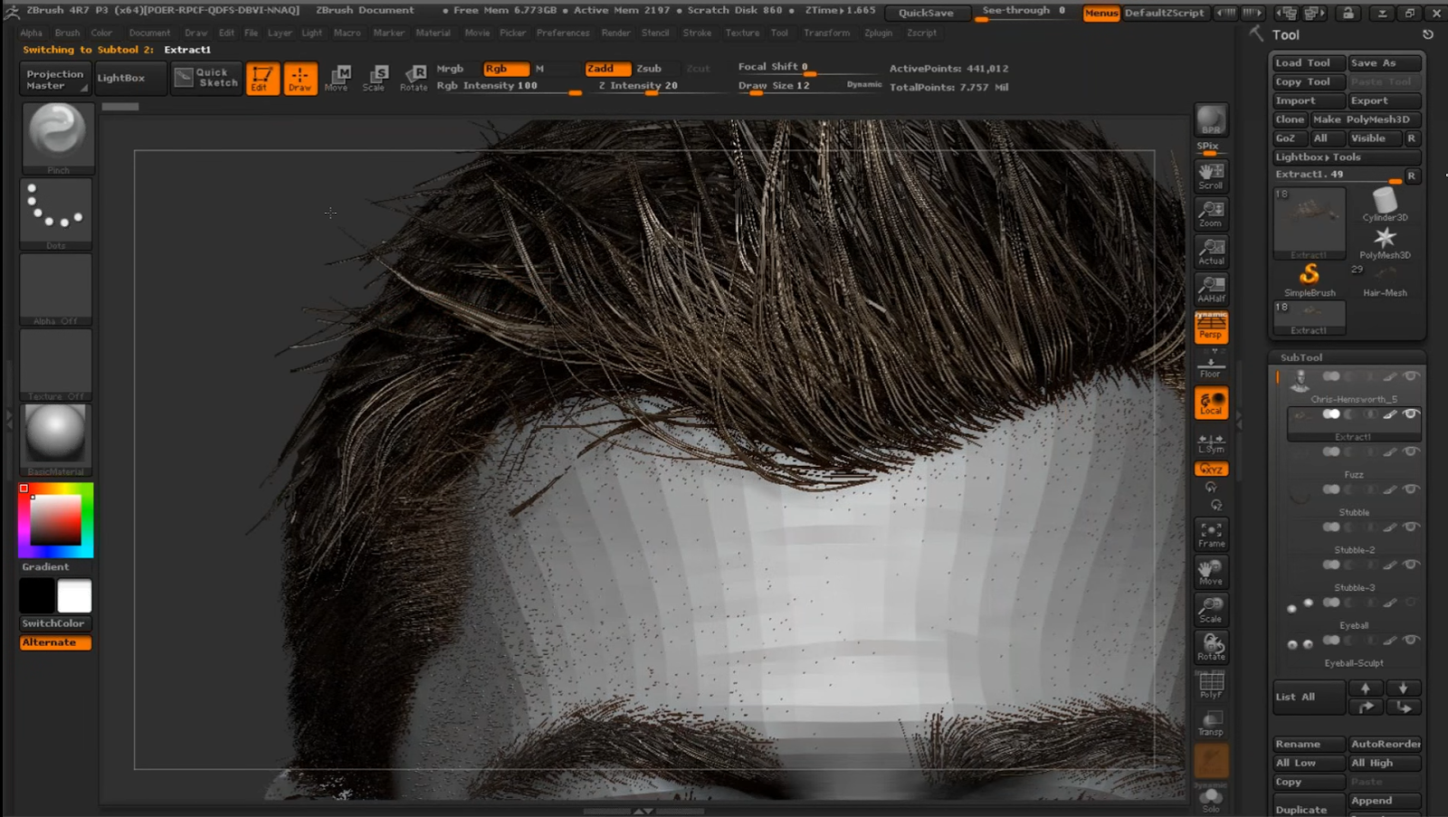Select the Chris-Hemsworth_5 subtool
Viewport: 1448px width, 817px height.
coord(1353,386)
